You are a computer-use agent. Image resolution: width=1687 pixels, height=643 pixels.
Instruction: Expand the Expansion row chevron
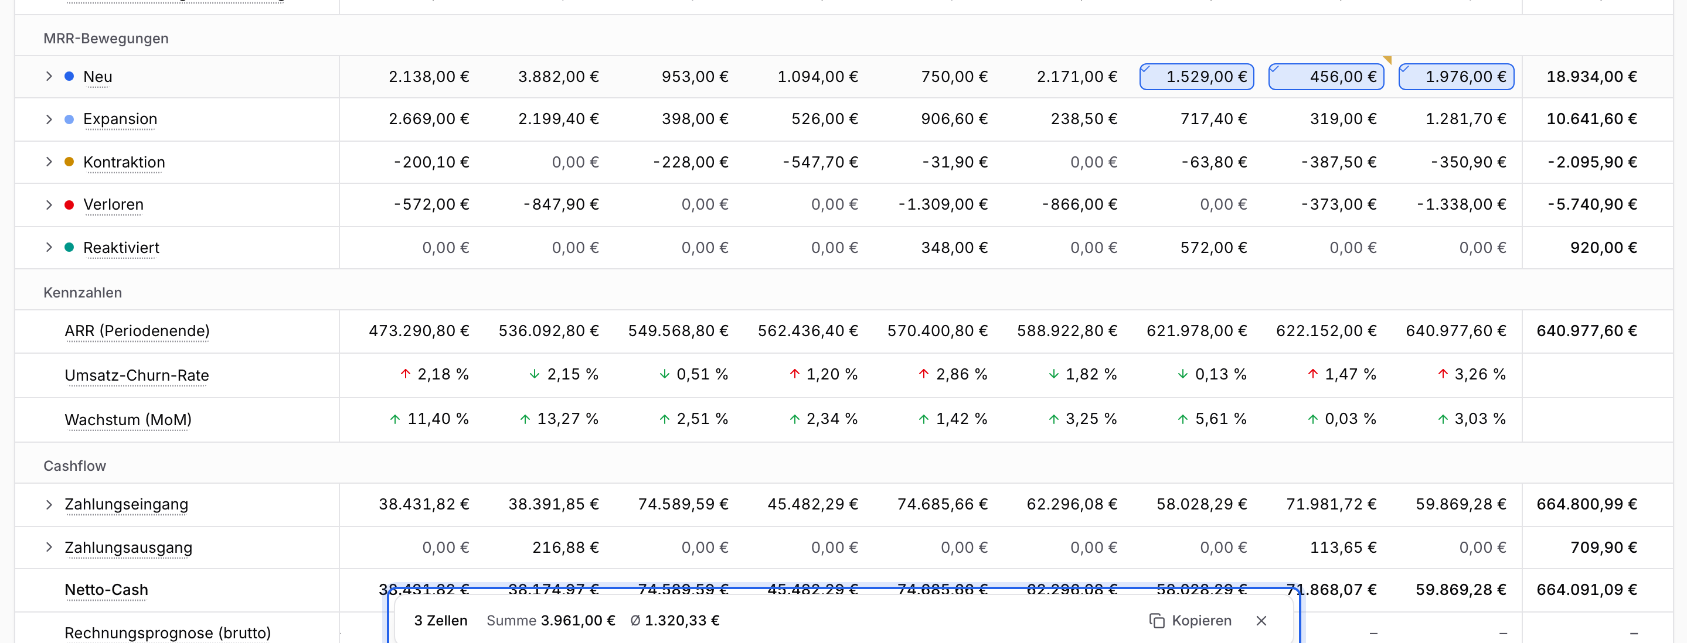pyautogui.click(x=49, y=119)
